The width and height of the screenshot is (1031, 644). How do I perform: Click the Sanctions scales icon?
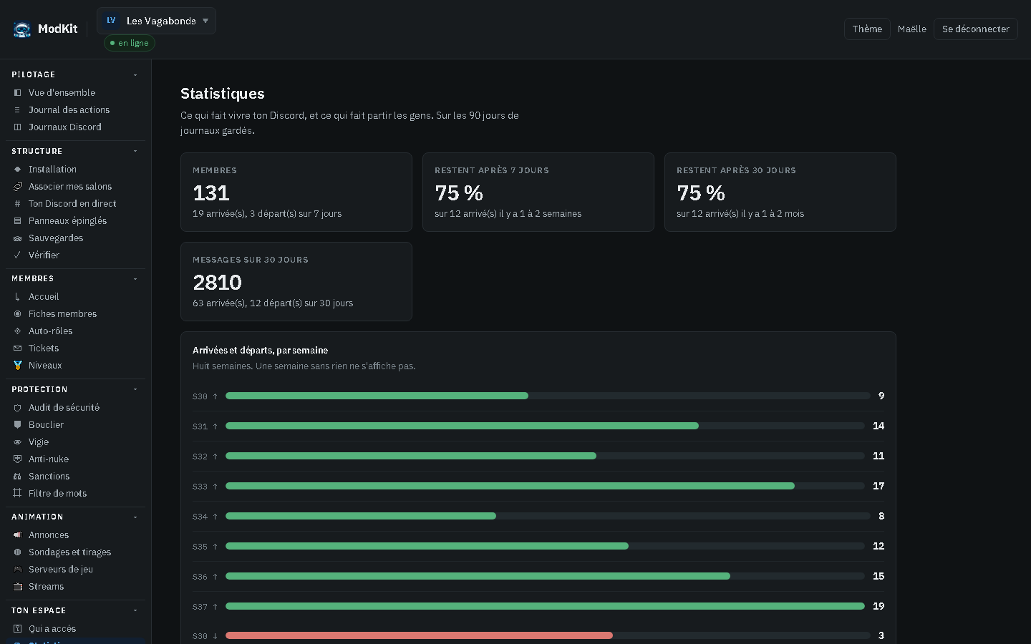pyautogui.click(x=18, y=476)
